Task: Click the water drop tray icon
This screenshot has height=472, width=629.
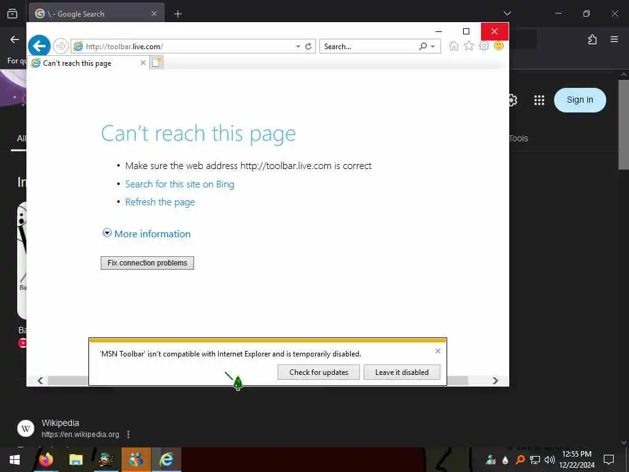Action: point(506,460)
